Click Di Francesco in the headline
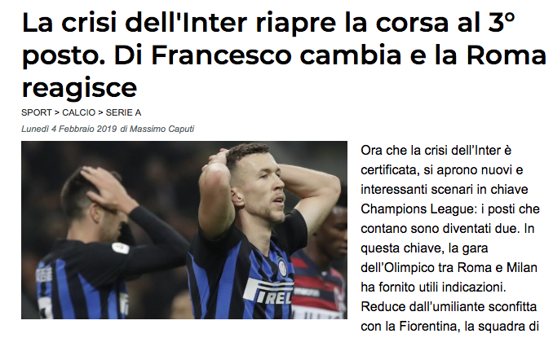 click(x=203, y=55)
